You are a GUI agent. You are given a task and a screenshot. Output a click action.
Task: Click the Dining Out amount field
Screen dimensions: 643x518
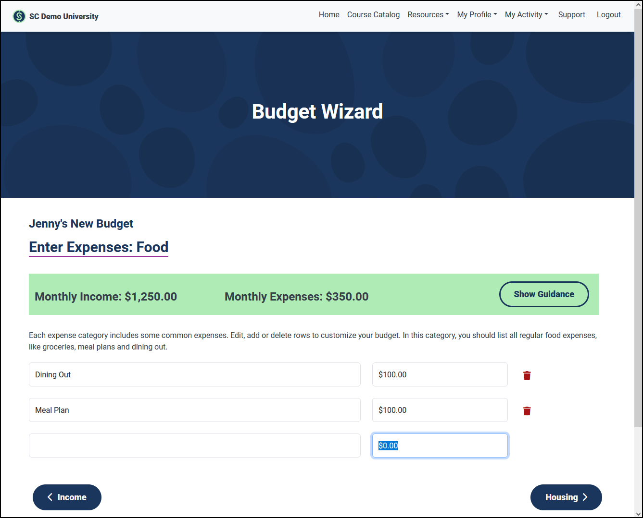click(440, 374)
